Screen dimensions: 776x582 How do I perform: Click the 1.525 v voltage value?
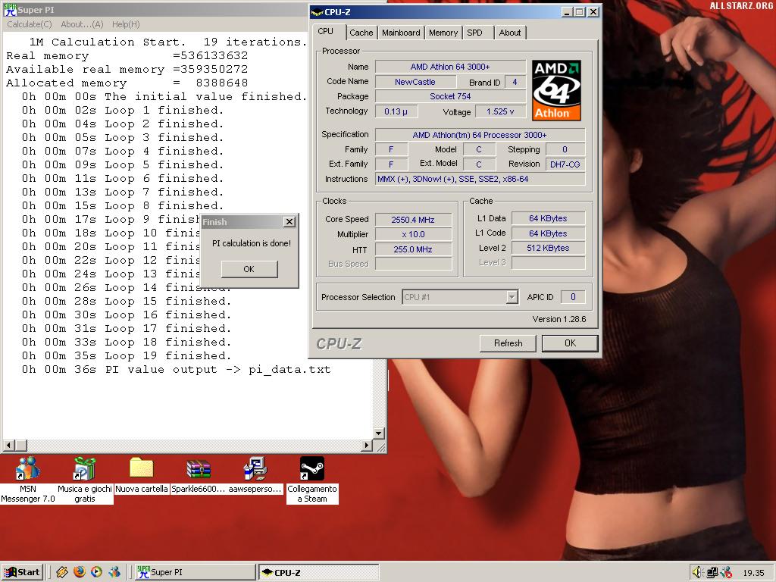[x=500, y=111]
